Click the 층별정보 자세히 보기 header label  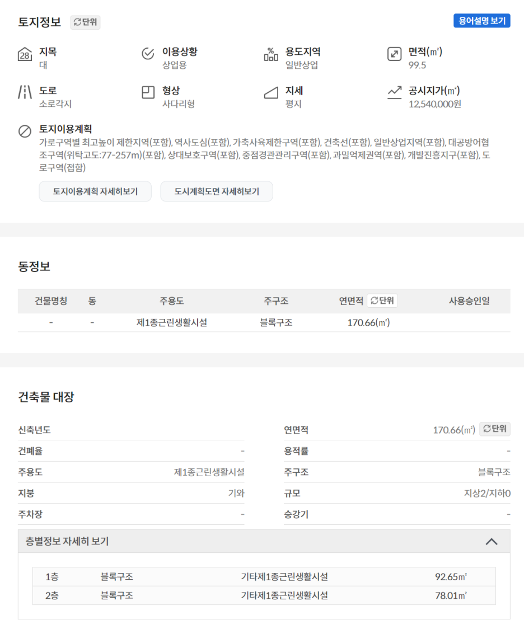(x=67, y=541)
